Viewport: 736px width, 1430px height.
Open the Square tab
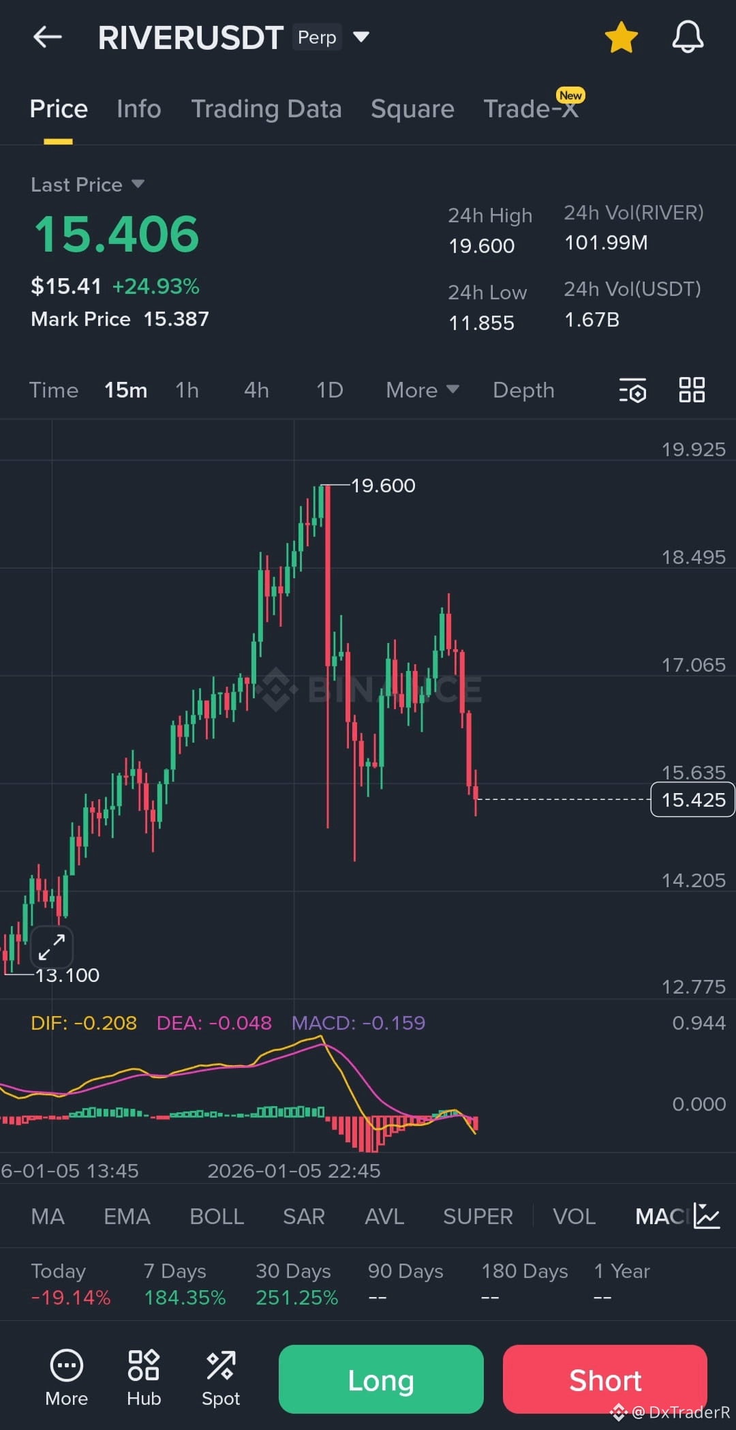click(x=412, y=109)
